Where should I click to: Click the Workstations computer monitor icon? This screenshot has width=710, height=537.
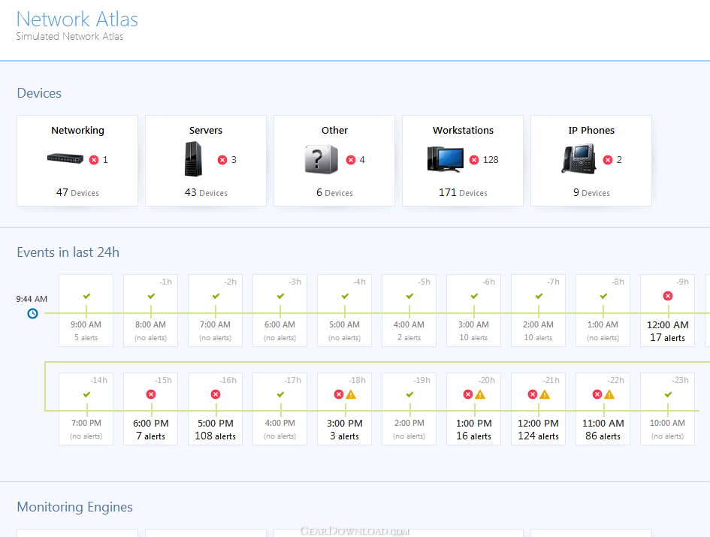[446, 159]
